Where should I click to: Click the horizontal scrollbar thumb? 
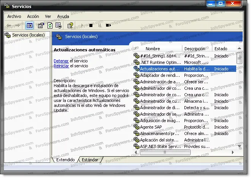pos(165,152)
